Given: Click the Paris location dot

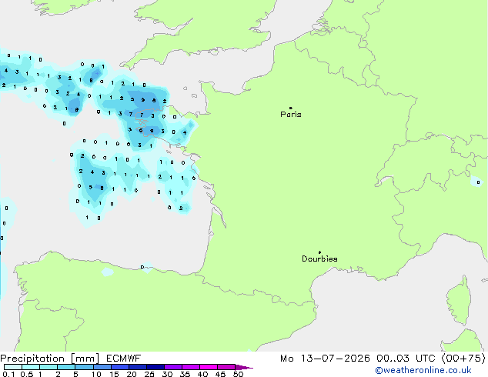Looking at the screenshot, I should [x=291, y=108].
